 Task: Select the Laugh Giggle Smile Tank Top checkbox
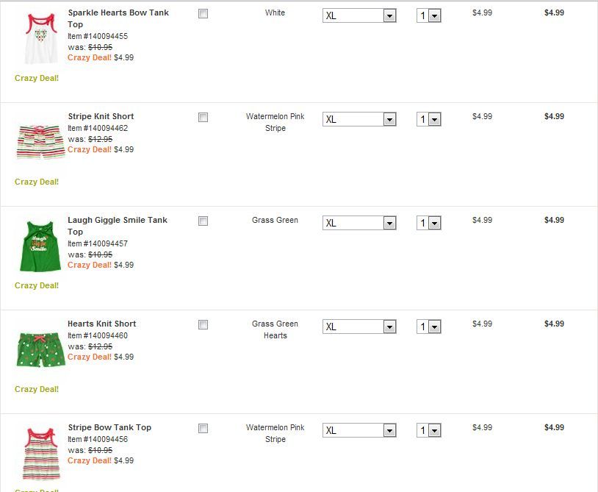coord(203,221)
